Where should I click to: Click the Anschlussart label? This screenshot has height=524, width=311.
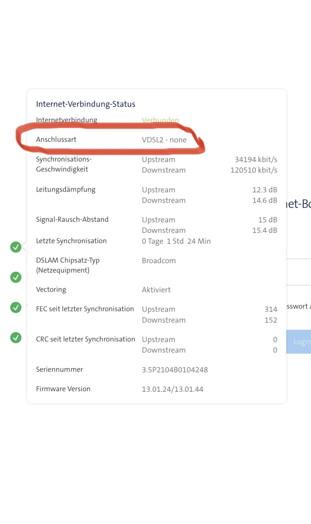pyautogui.click(x=56, y=139)
